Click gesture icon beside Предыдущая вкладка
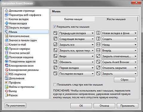 pos(55,33)
